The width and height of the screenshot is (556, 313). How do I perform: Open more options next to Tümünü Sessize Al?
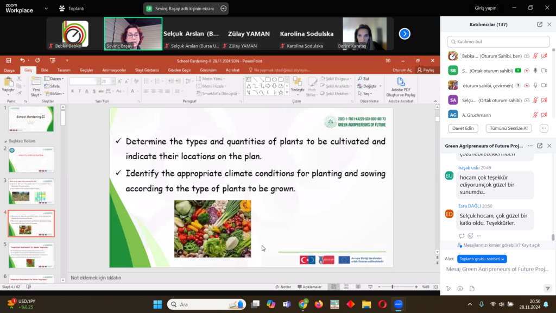[544, 128]
